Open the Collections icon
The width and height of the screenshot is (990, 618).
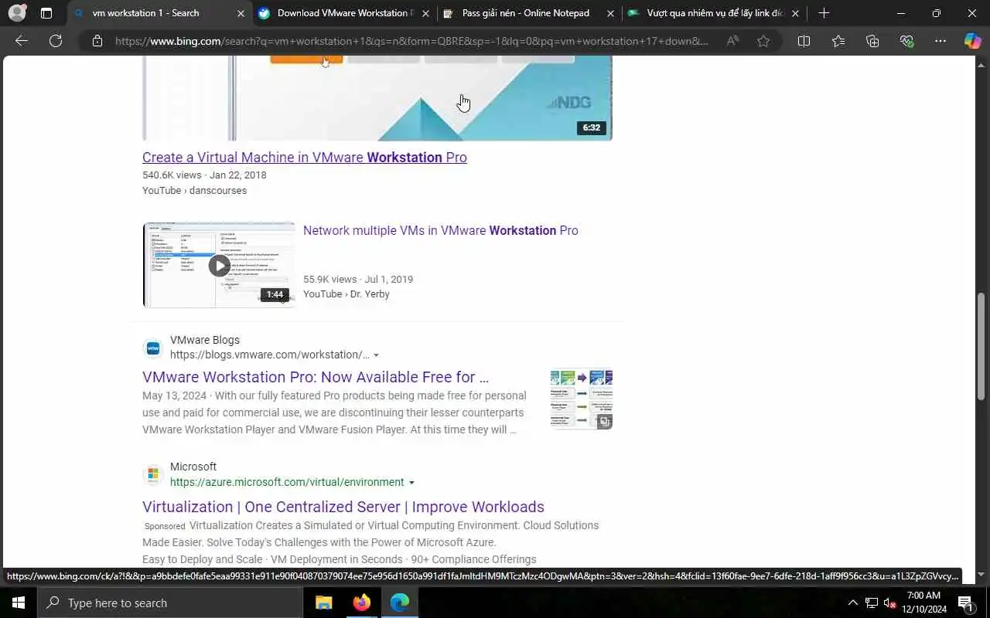[872, 41]
